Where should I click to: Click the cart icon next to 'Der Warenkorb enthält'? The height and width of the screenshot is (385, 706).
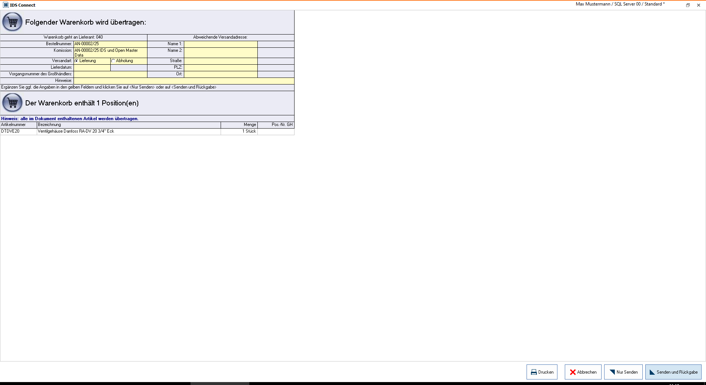[x=13, y=103]
